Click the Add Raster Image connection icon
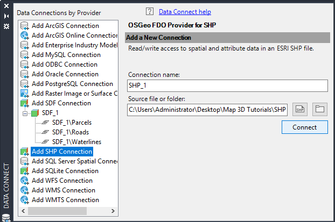This screenshot has width=335, height=222. tap(25, 94)
